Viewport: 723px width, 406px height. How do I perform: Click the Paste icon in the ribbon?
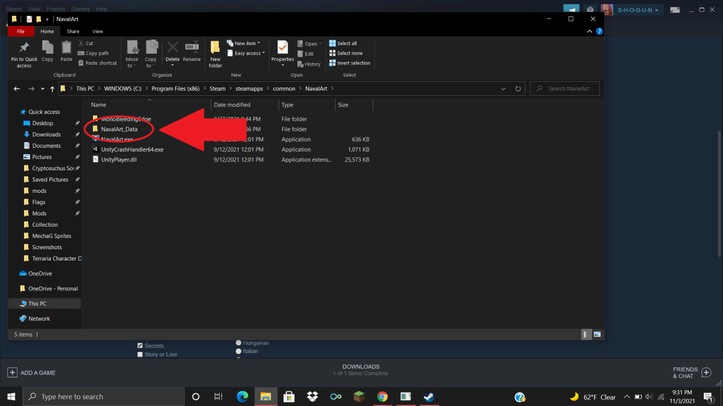(67, 48)
